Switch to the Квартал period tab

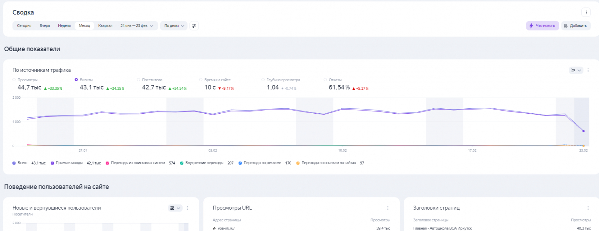(x=105, y=26)
